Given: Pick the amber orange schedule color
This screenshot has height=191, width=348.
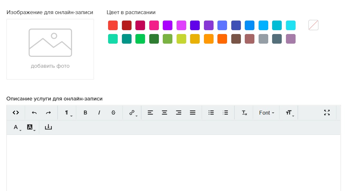Looking at the screenshot, I should coord(209,39).
